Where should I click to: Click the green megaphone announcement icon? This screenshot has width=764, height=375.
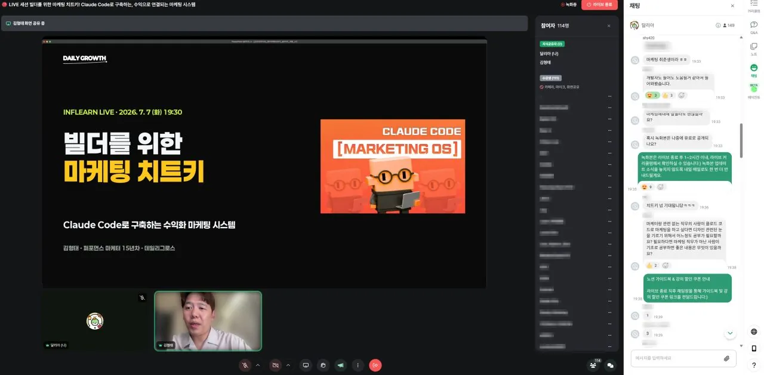point(340,365)
